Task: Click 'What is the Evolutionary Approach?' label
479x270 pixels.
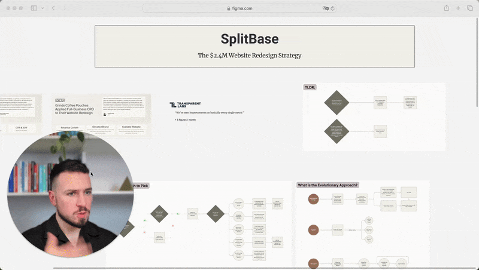Action: 328,185
